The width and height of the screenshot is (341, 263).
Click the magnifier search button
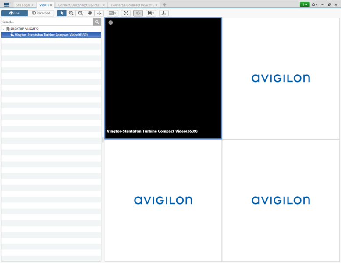click(97, 22)
